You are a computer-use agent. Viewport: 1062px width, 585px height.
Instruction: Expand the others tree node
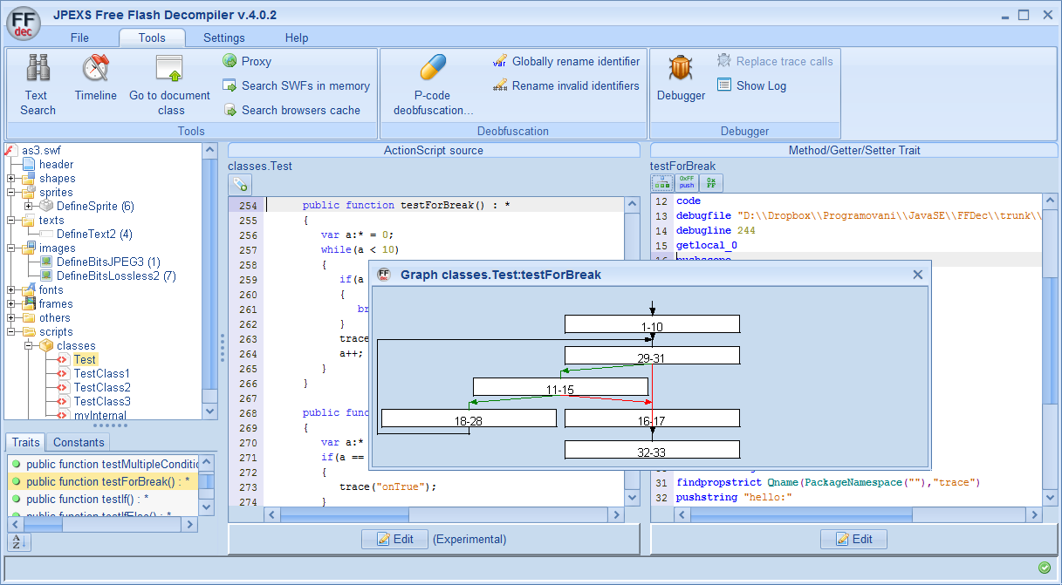pos(11,318)
